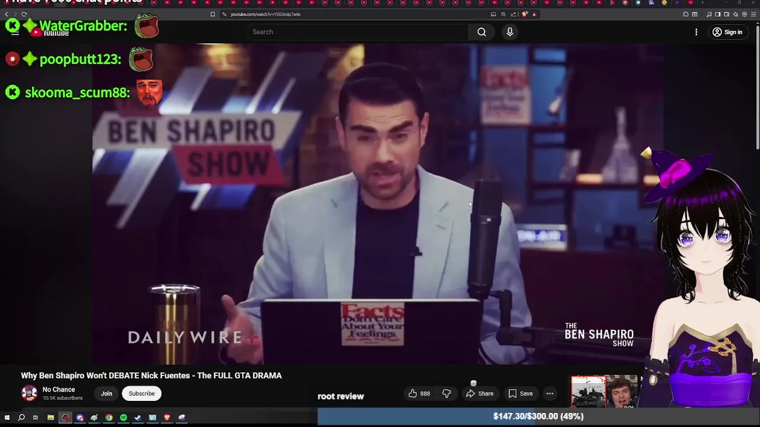Open Leo AI sparkle icon

point(736,14)
